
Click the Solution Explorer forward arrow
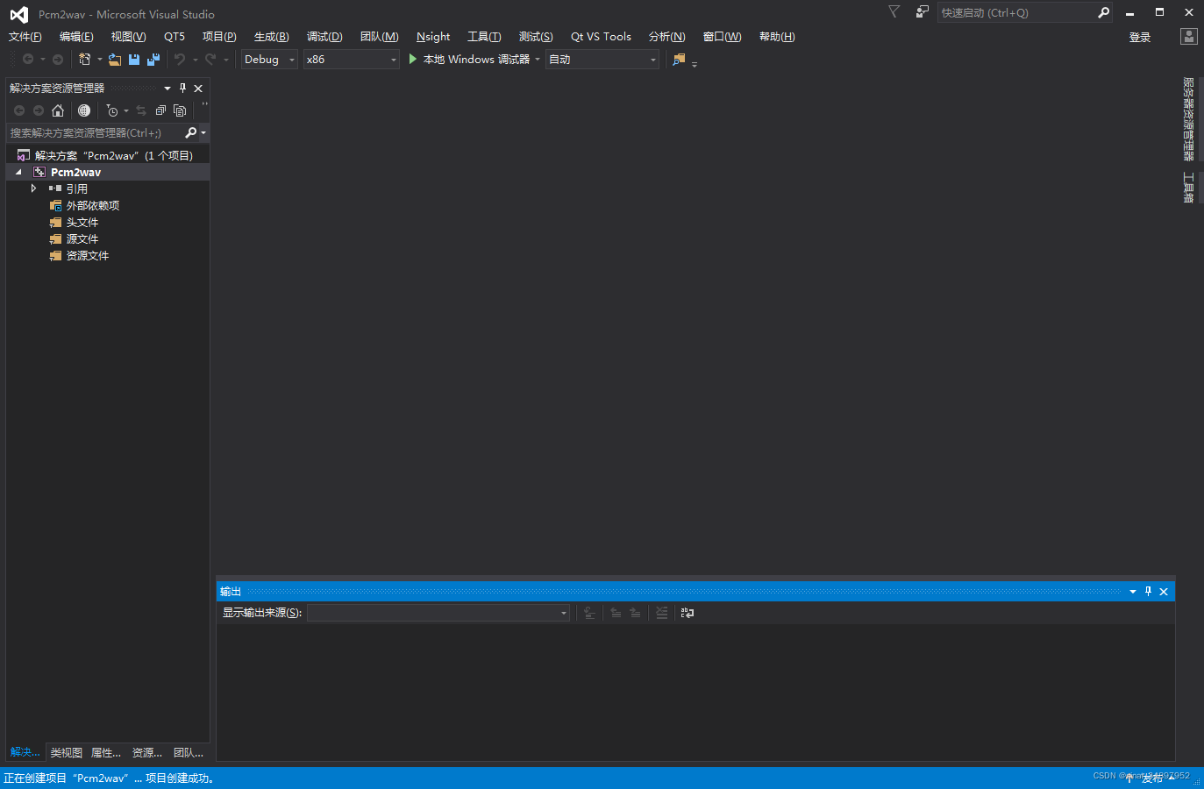pyautogui.click(x=39, y=110)
